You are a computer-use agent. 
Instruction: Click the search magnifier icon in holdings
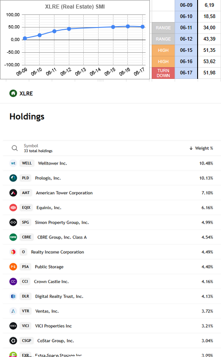pyautogui.click(x=14, y=148)
